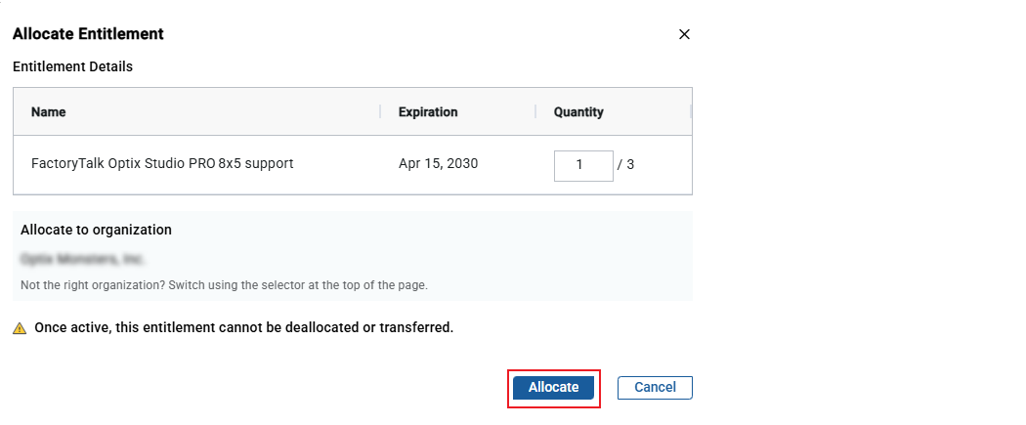Click the Allocate to organization heading
The height and width of the screenshot is (425, 1026).
96,230
